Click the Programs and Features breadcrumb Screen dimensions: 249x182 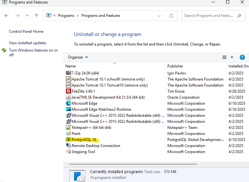101,16
